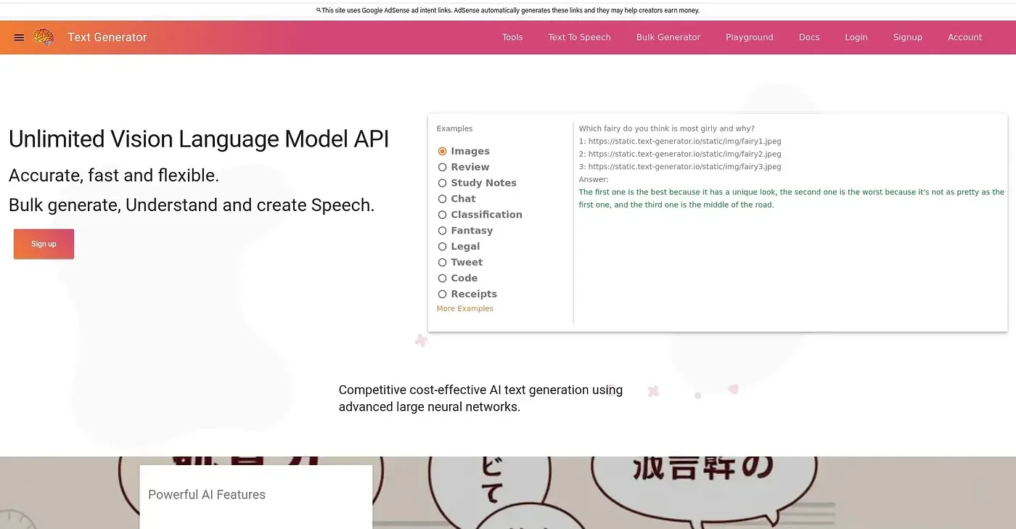Go to Text To Speech page
The height and width of the screenshot is (529, 1016).
point(579,38)
